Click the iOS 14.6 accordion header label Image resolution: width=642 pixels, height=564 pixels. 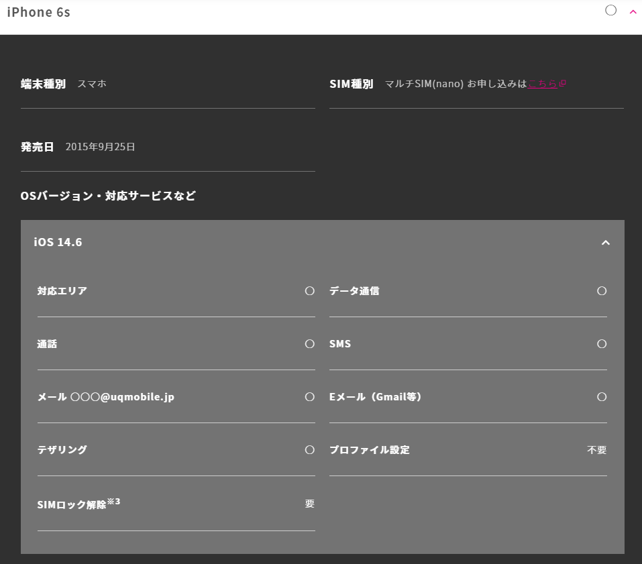click(x=58, y=242)
